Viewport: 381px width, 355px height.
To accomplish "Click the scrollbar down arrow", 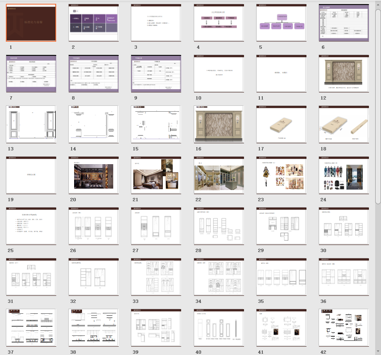I will pyautogui.click(x=378, y=351).
